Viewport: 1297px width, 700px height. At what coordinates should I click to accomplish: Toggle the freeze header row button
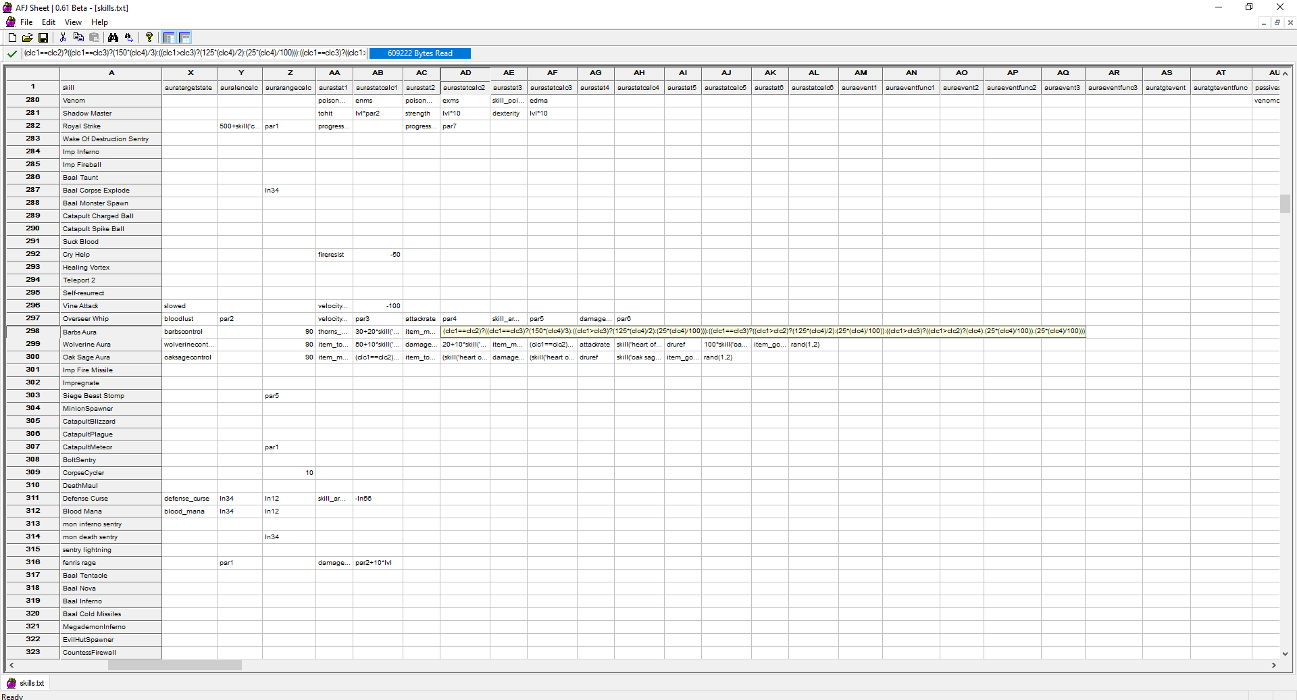pos(184,38)
